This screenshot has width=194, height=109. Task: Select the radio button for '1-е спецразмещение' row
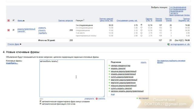tap(141, 25)
